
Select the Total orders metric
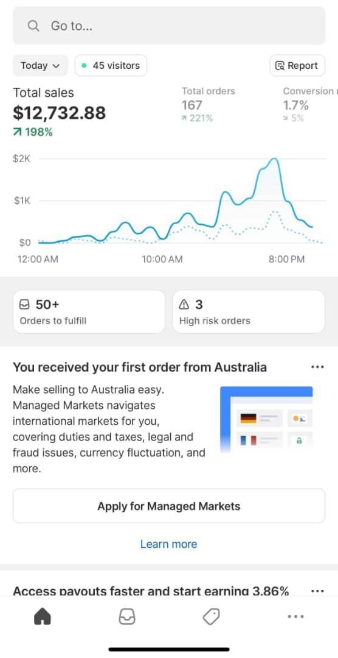[x=208, y=105]
